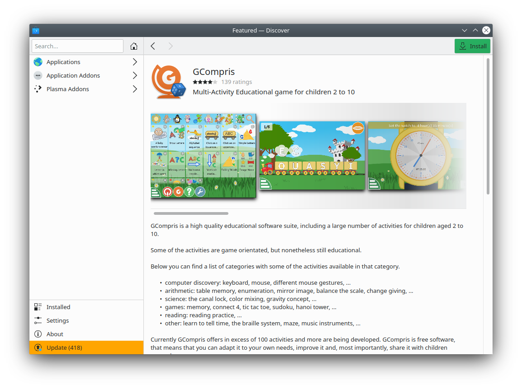Install GCompris with the green button

point(472,46)
